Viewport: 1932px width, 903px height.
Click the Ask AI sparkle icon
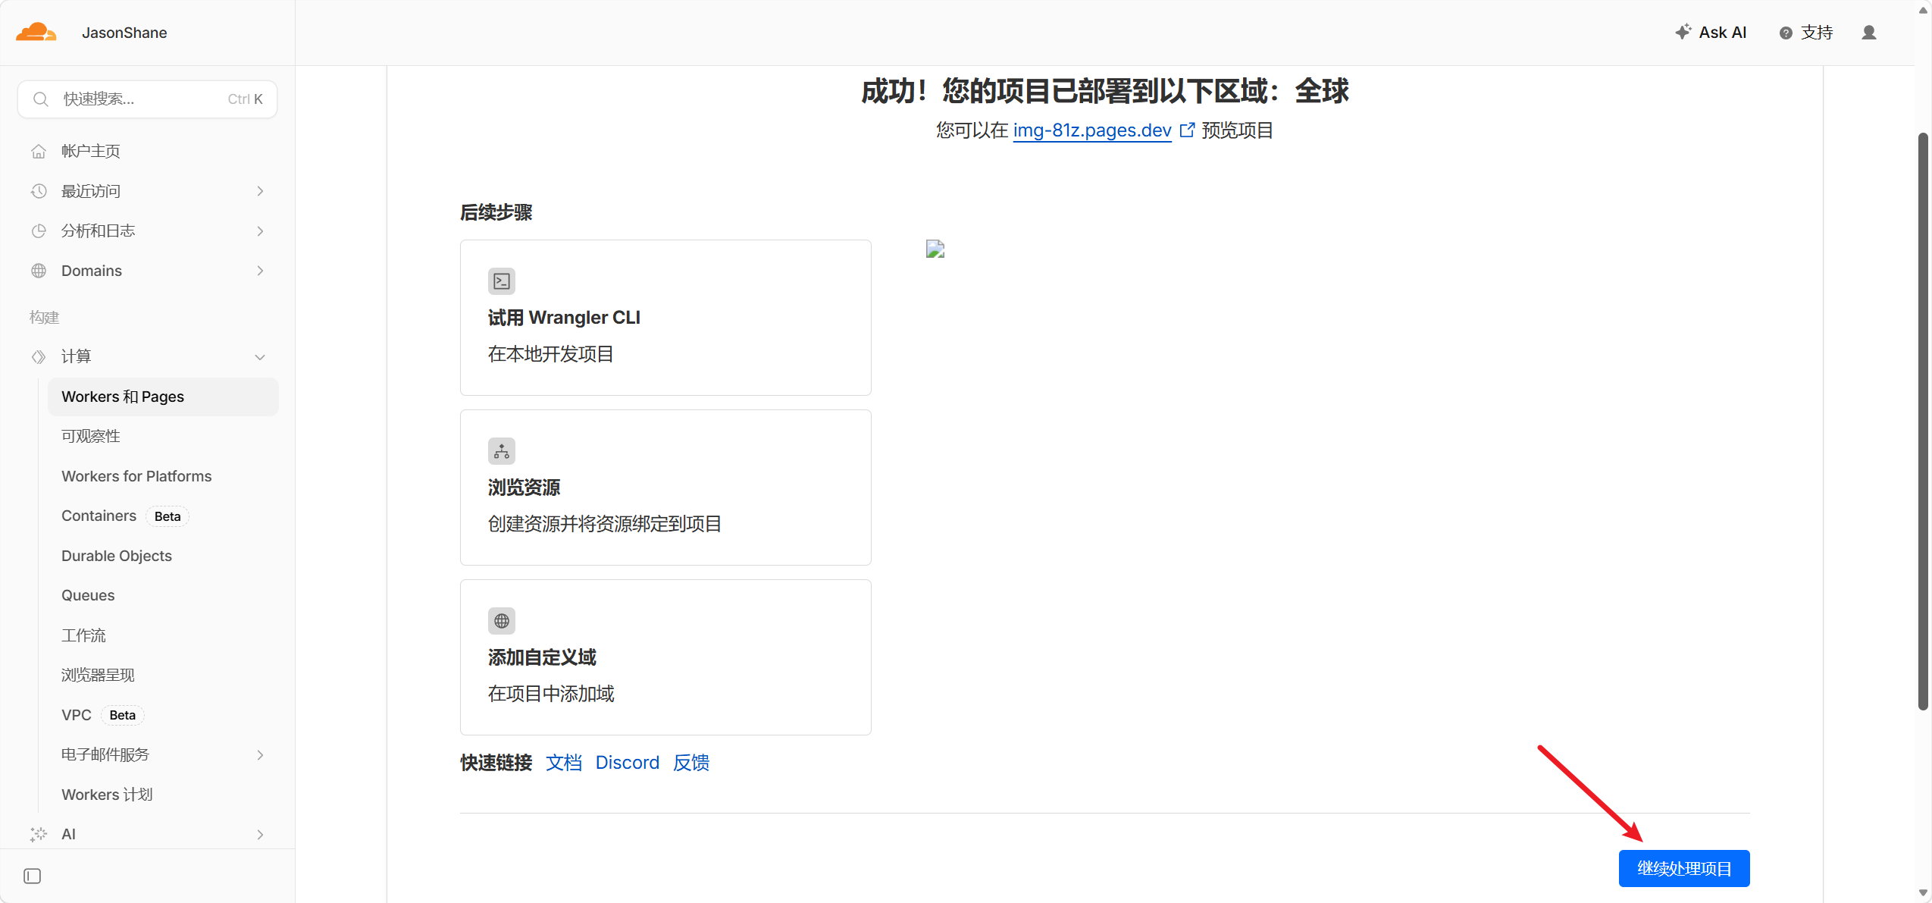1683,32
